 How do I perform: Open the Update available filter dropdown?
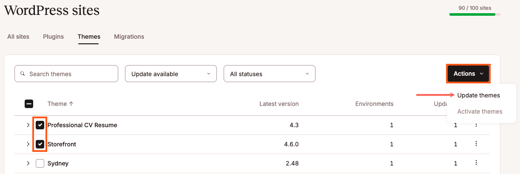(x=171, y=74)
